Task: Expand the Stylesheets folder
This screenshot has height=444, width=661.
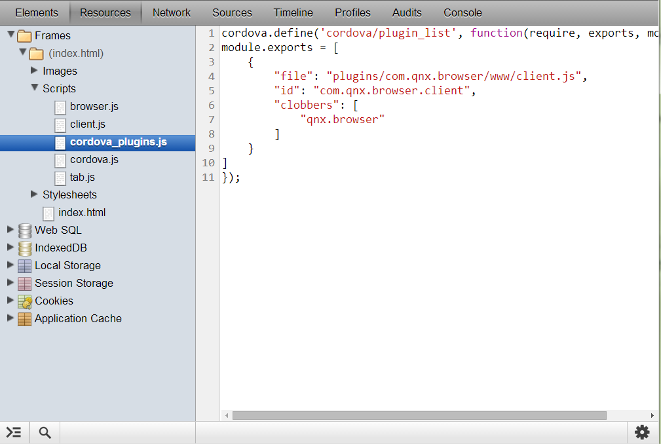Action: (35, 194)
